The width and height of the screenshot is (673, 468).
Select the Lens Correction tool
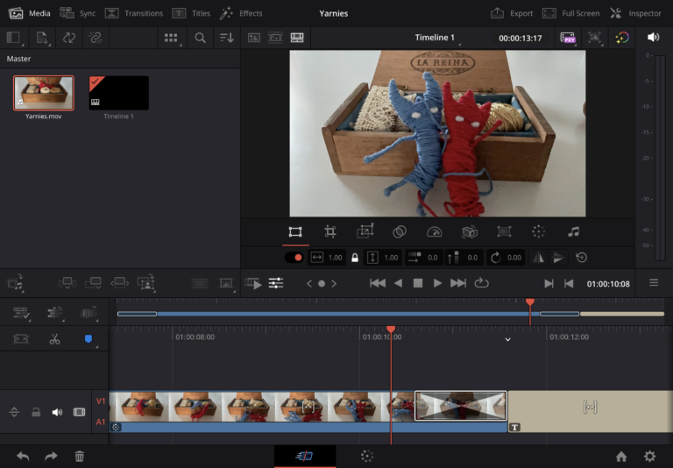[x=504, y=232]
